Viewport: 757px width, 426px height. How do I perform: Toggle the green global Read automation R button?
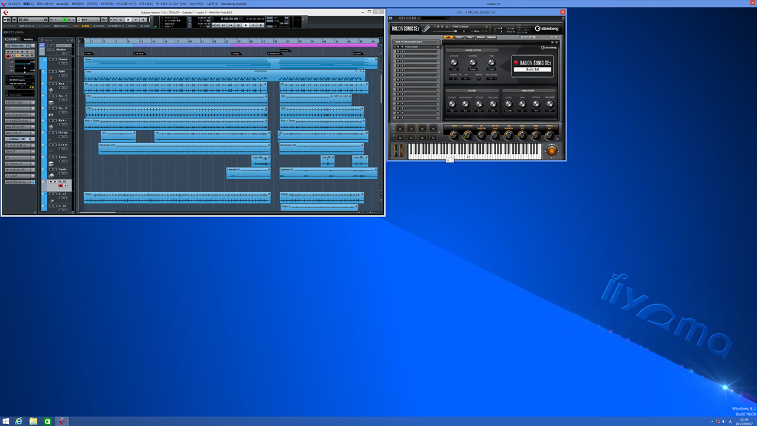[64, 20]
